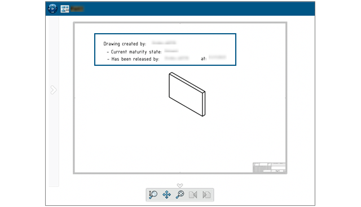This screenshot has width=361, height=207.
Task: Click the 'Drawing created by:' text line
Action: click(x=125, y=44)
